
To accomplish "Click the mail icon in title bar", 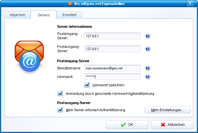I will point(70,4).
